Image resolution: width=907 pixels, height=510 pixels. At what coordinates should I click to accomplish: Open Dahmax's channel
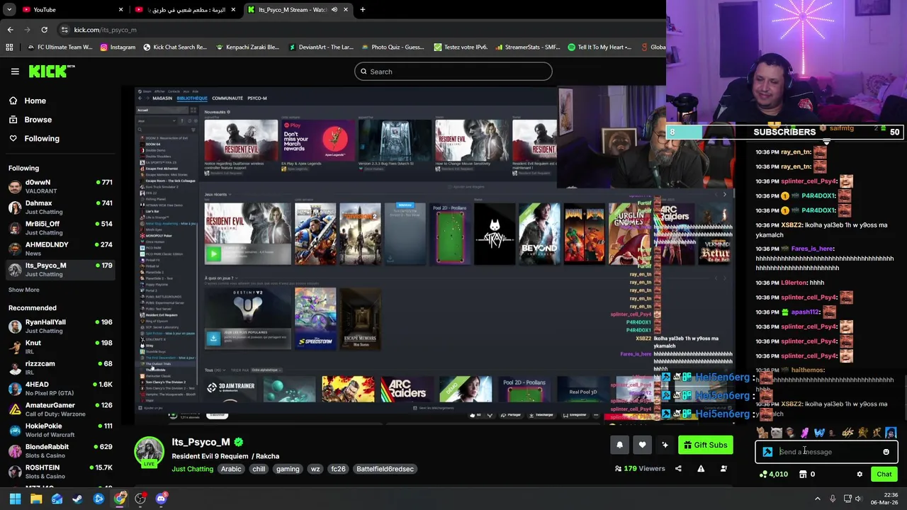click(60, 208)
